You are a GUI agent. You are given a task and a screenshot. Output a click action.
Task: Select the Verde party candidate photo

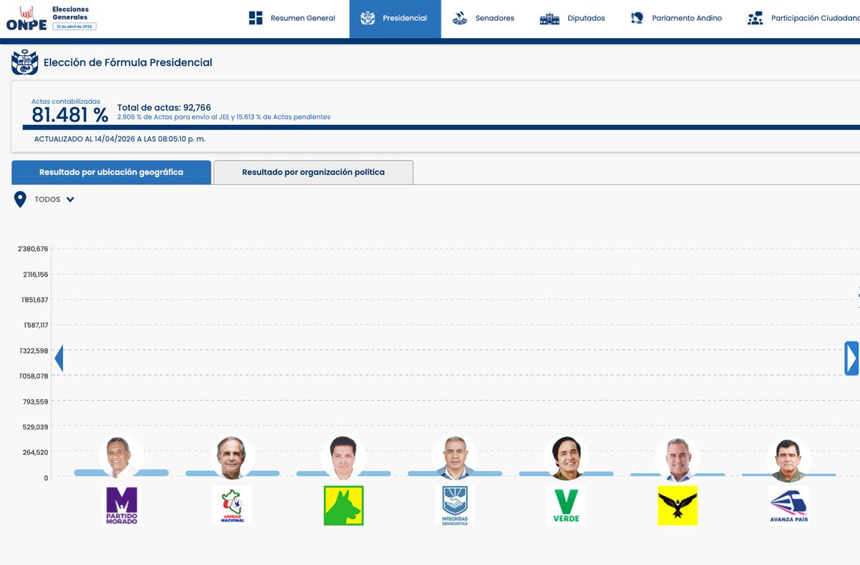click(x=565, y=457)
